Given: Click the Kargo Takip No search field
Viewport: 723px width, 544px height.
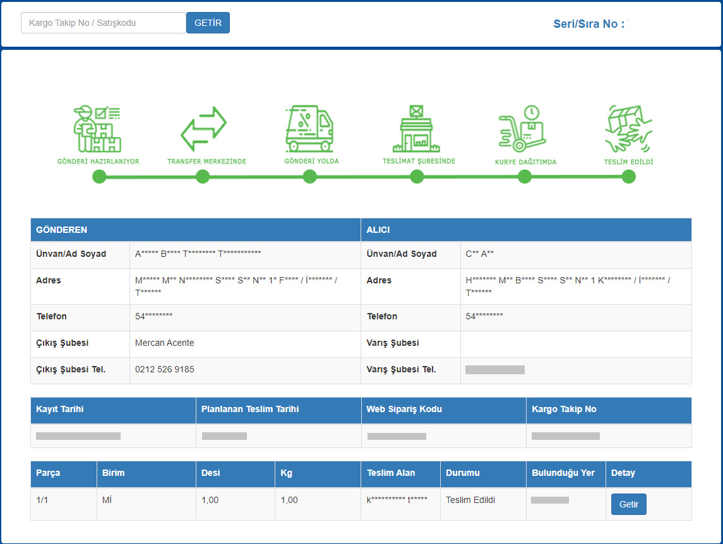Looking at the screenshot, I should pos(104,23).
